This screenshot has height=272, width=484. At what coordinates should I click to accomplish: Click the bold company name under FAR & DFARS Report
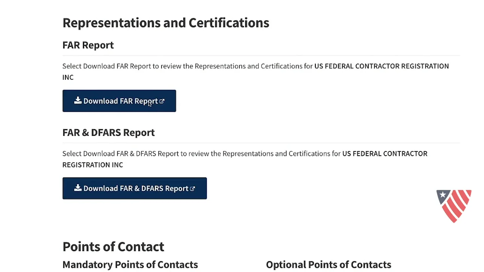pos(385,154)
